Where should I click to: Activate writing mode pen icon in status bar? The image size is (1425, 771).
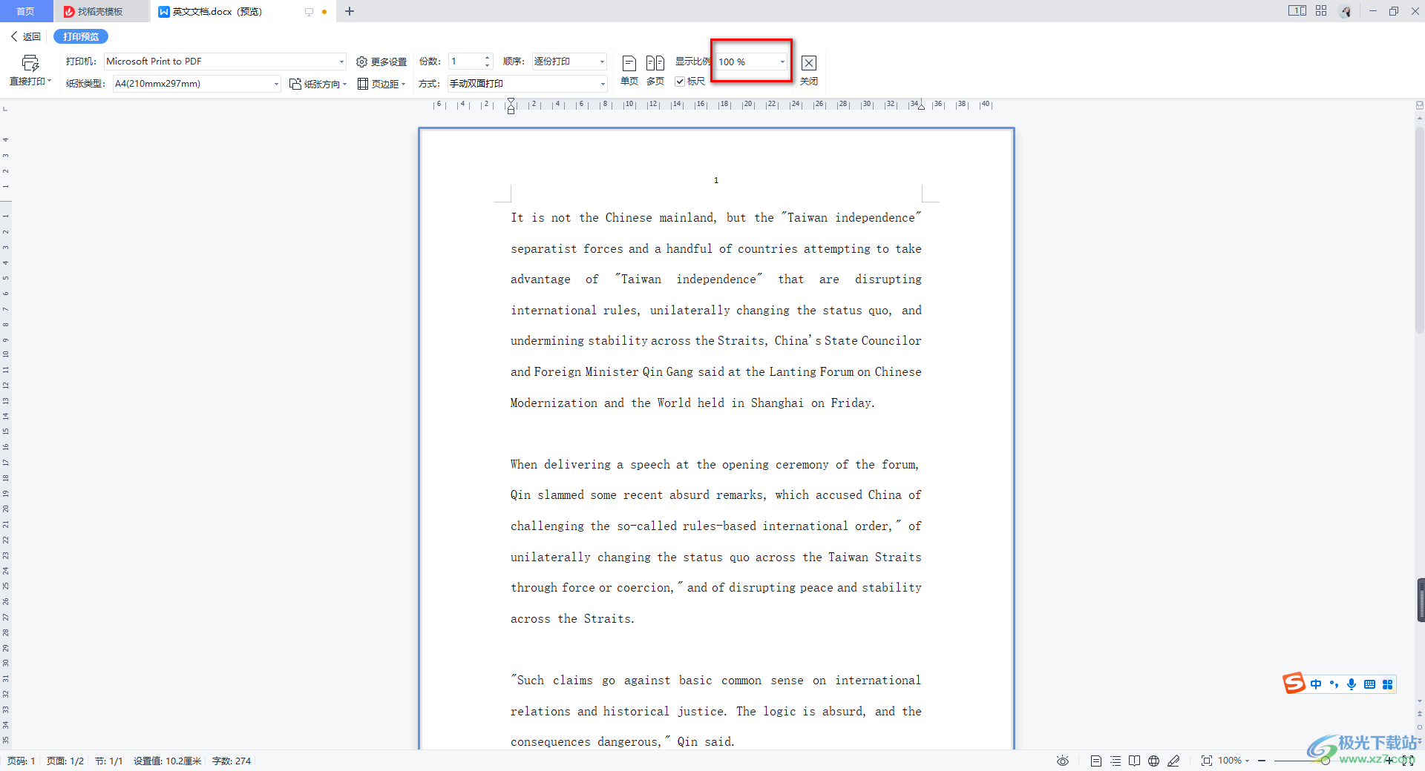point(1173,761)
